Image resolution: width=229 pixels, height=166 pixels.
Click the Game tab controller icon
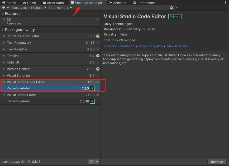point(24,3)
